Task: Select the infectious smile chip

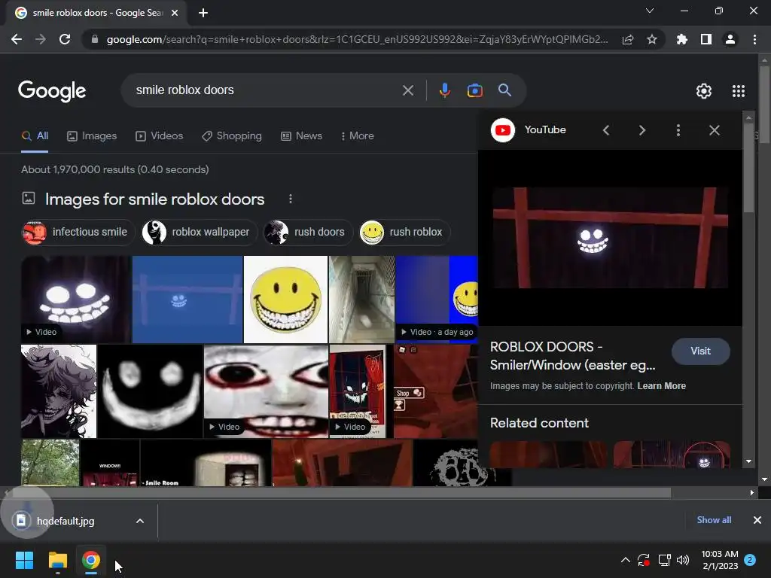Action: 78,233
